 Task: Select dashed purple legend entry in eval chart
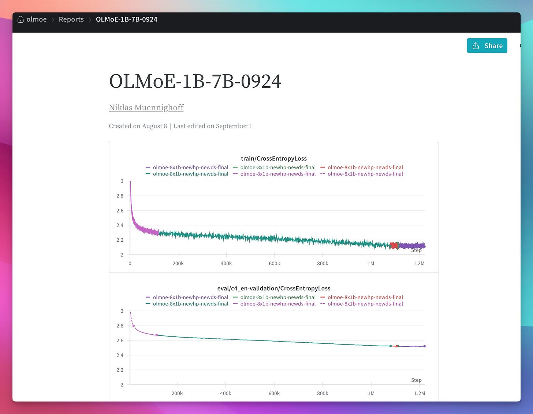pos(362,304)
